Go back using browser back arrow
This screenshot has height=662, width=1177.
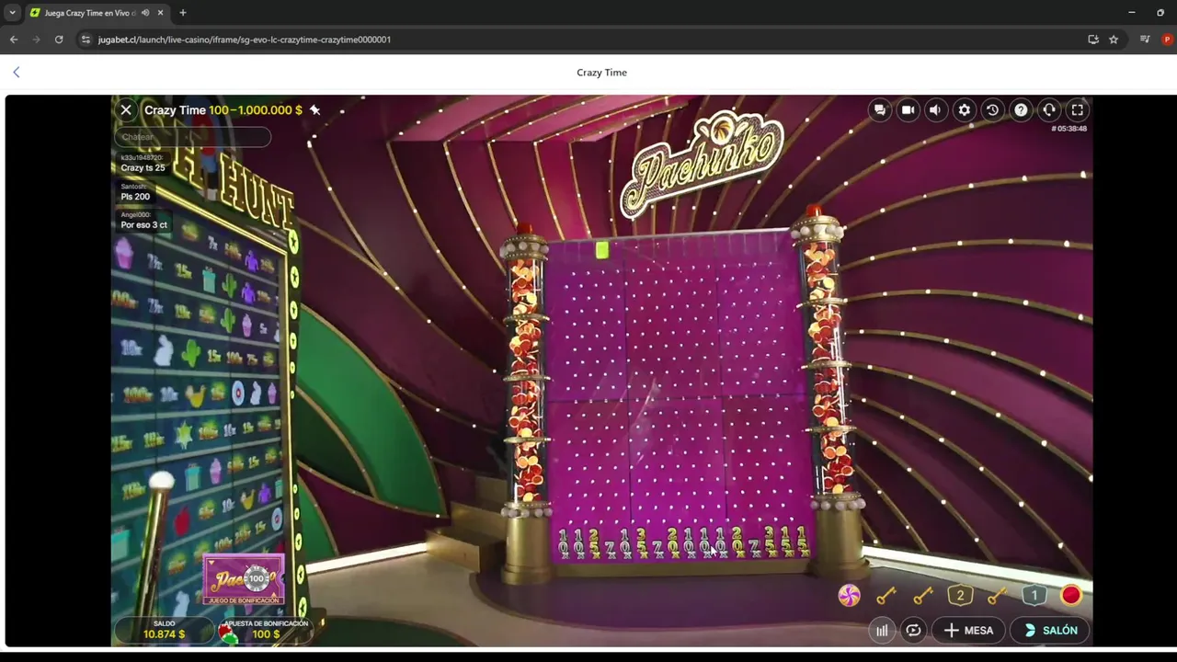point(14,40)
